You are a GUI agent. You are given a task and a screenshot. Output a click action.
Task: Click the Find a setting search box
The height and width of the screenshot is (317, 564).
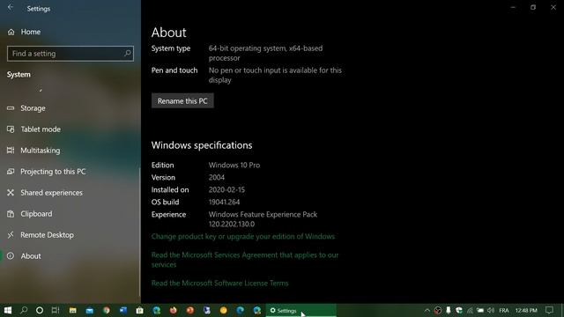click(70, 54)
